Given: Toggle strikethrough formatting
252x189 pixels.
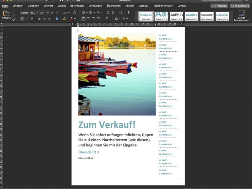Looking at the screenshot, I should point(39,19).
